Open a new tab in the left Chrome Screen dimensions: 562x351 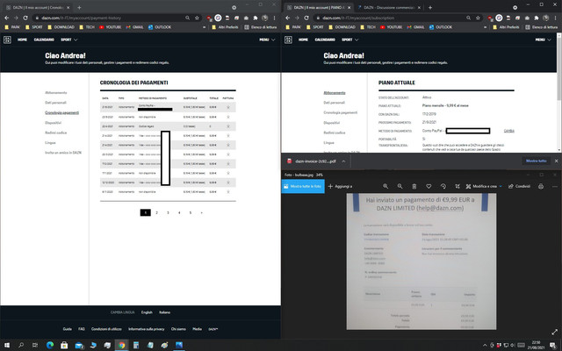tap(79, 7)
